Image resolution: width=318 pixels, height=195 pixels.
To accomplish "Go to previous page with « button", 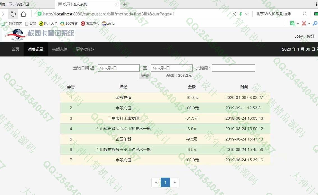I will (156, 182).
